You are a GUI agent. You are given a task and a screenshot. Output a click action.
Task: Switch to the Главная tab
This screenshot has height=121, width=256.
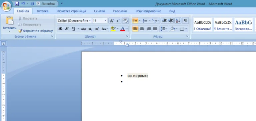[x=23, y=11]
